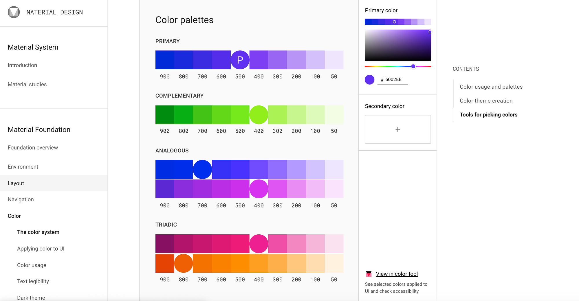Jump to Color theme creation section
Viewport: 579px width, 301px height.
(x=486, y=101)
